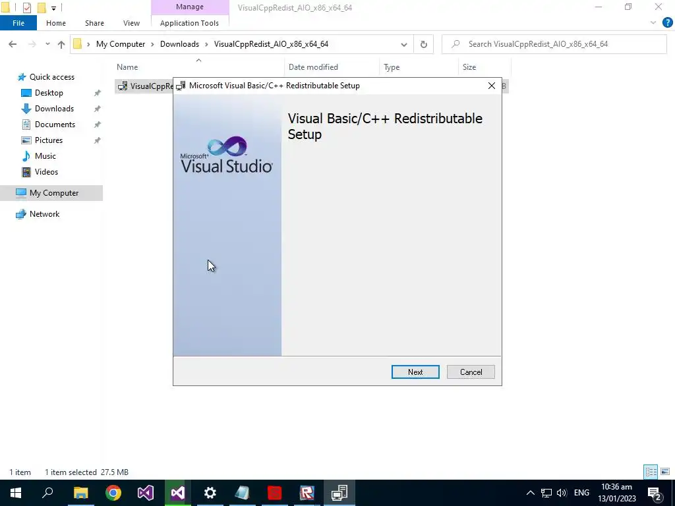The width and height of the screenshot is (675, 506).
Task: Cancel the Visual Basic/C++ Redistributable Setup
Action: tap(471, 372)
